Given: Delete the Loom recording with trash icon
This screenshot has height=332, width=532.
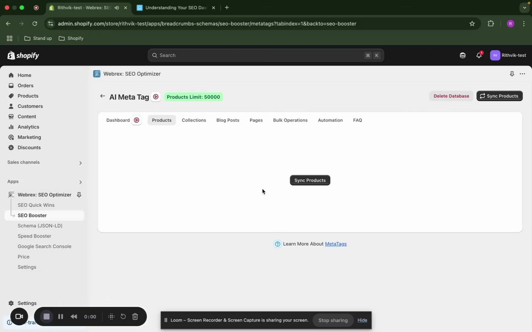Looking at the screenshot, I should [x=135, y=317].
